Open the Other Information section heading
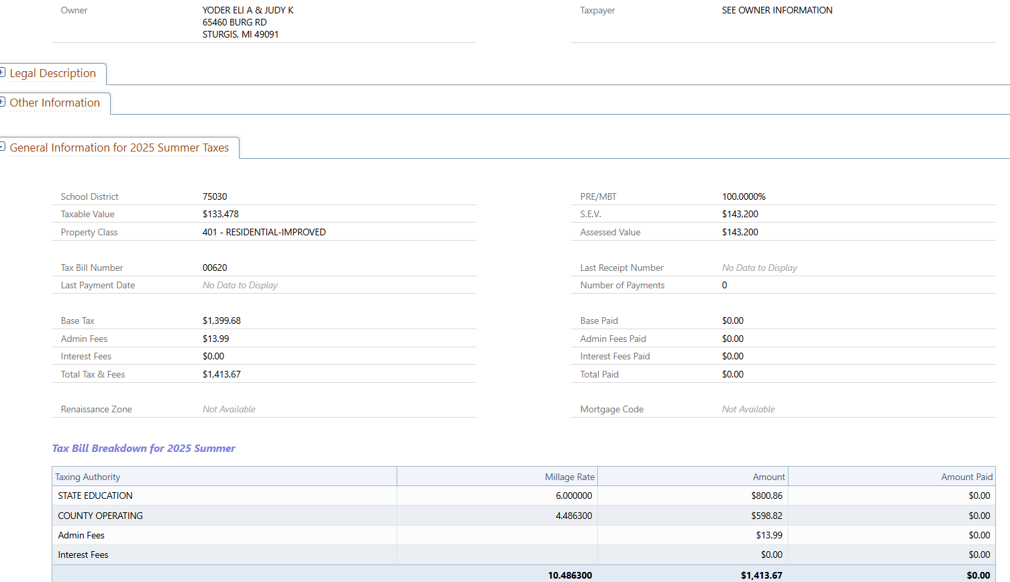The height and width of the screenshot is (582, 1010). click(54, 103)
